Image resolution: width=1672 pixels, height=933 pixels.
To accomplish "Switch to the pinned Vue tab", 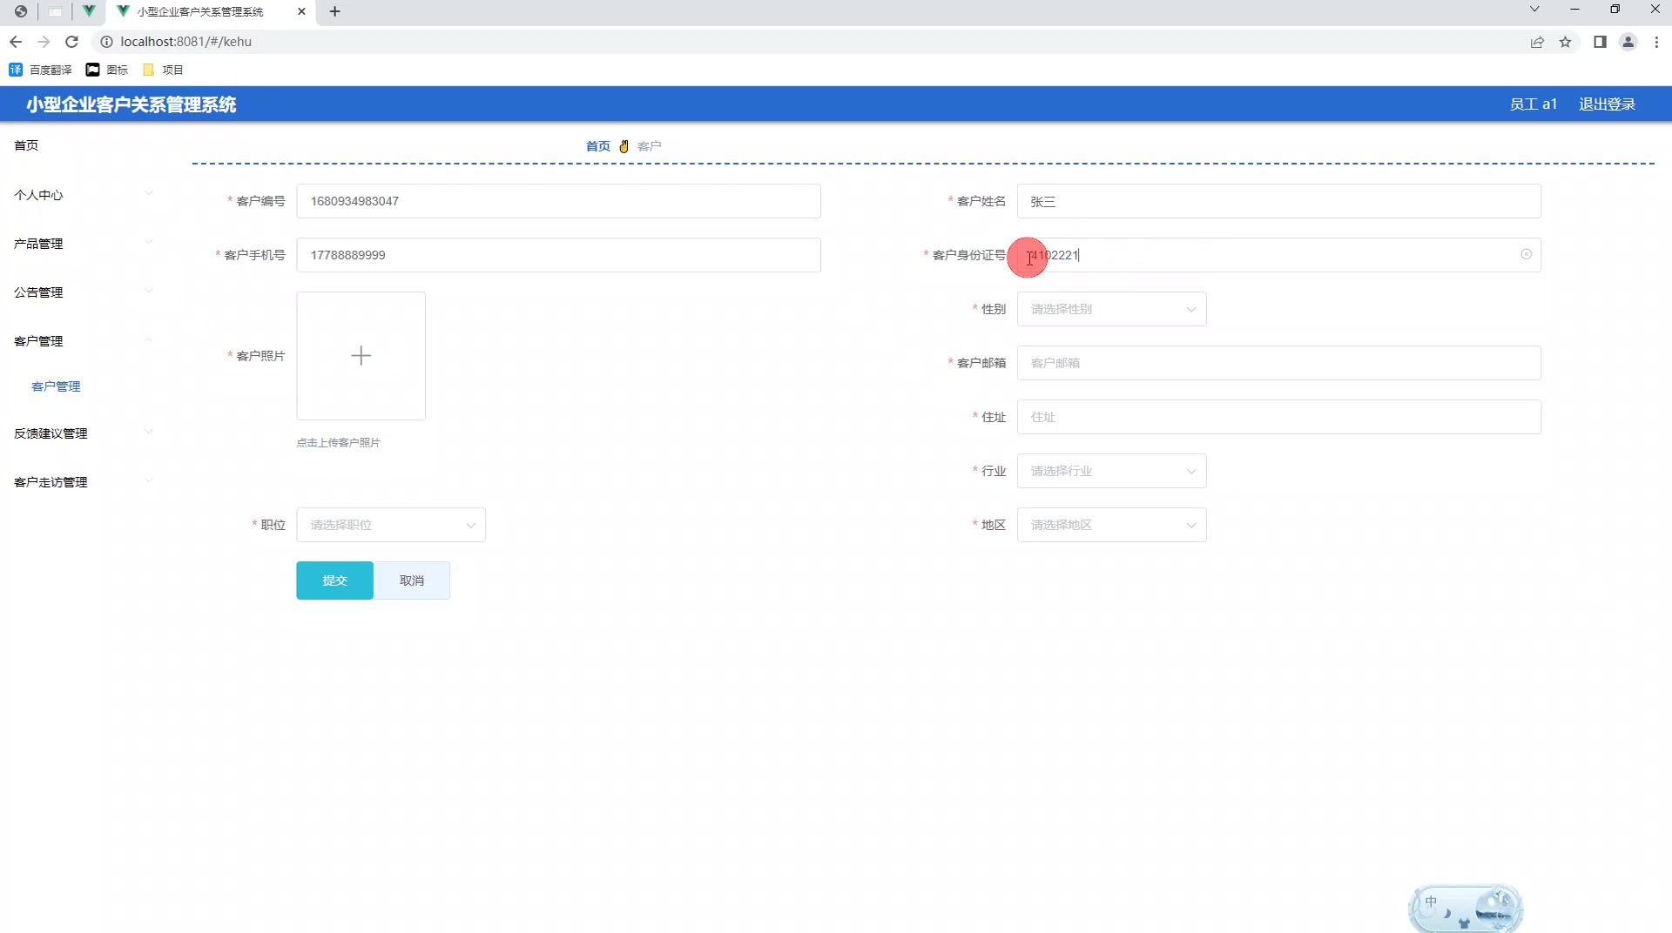I will coord(89,11).
